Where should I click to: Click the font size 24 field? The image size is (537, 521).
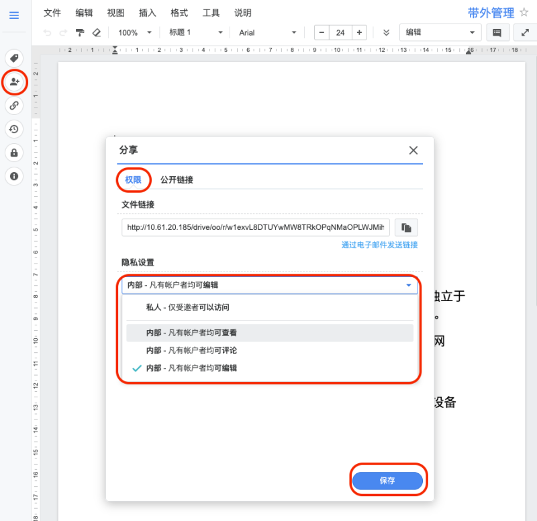click(340, 32)
